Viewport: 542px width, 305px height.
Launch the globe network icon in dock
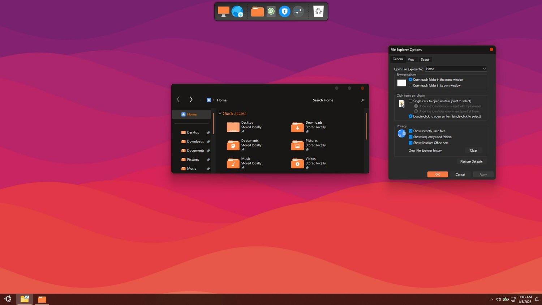click(x=237, y=12)
